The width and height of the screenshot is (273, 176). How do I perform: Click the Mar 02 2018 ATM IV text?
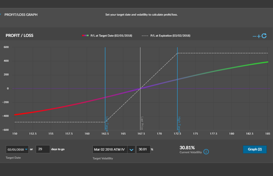pos(109,150)
